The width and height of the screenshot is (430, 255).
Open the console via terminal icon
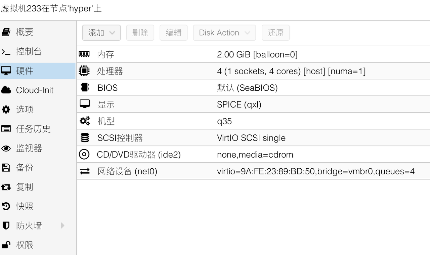tap(6, 51)
